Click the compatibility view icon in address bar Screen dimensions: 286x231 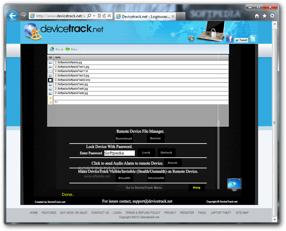click(99, 16)
